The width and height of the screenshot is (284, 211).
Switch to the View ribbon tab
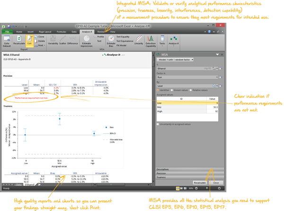(x=113, y=32)
